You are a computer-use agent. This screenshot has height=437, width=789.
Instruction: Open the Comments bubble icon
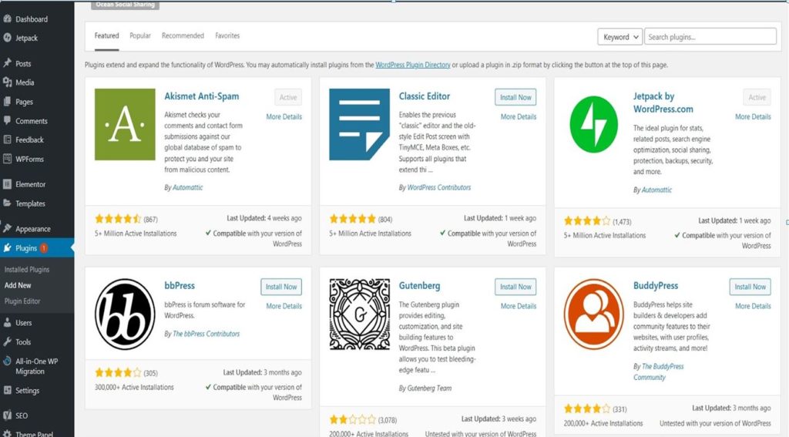pyautogui.click(x=7, y=121)
